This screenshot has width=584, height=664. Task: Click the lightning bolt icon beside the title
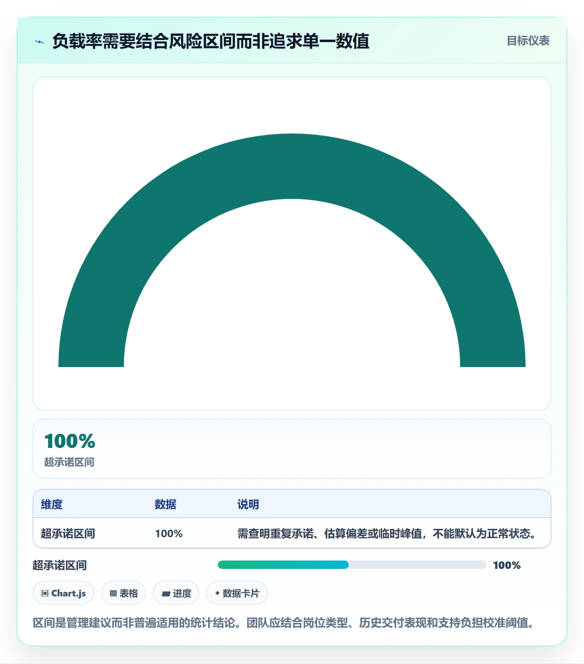coord(40,42)
